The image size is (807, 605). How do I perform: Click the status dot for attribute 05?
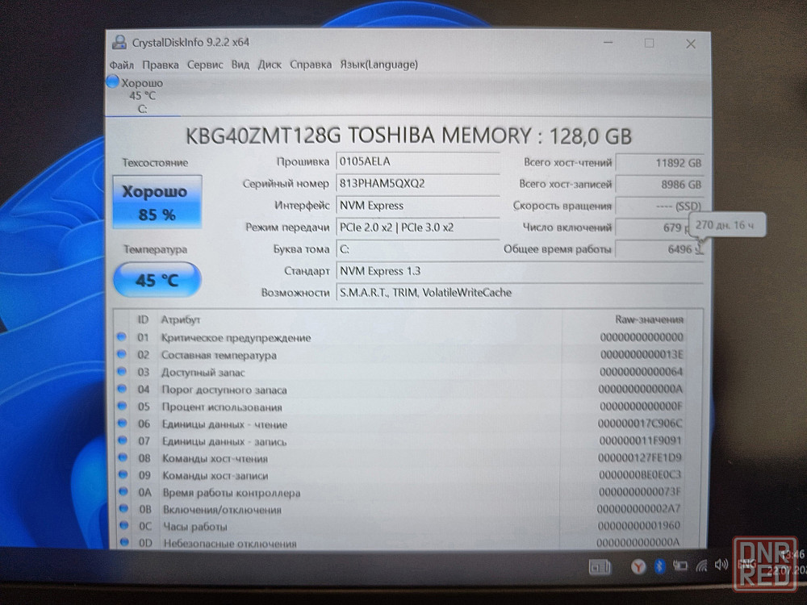pos(122,406)
